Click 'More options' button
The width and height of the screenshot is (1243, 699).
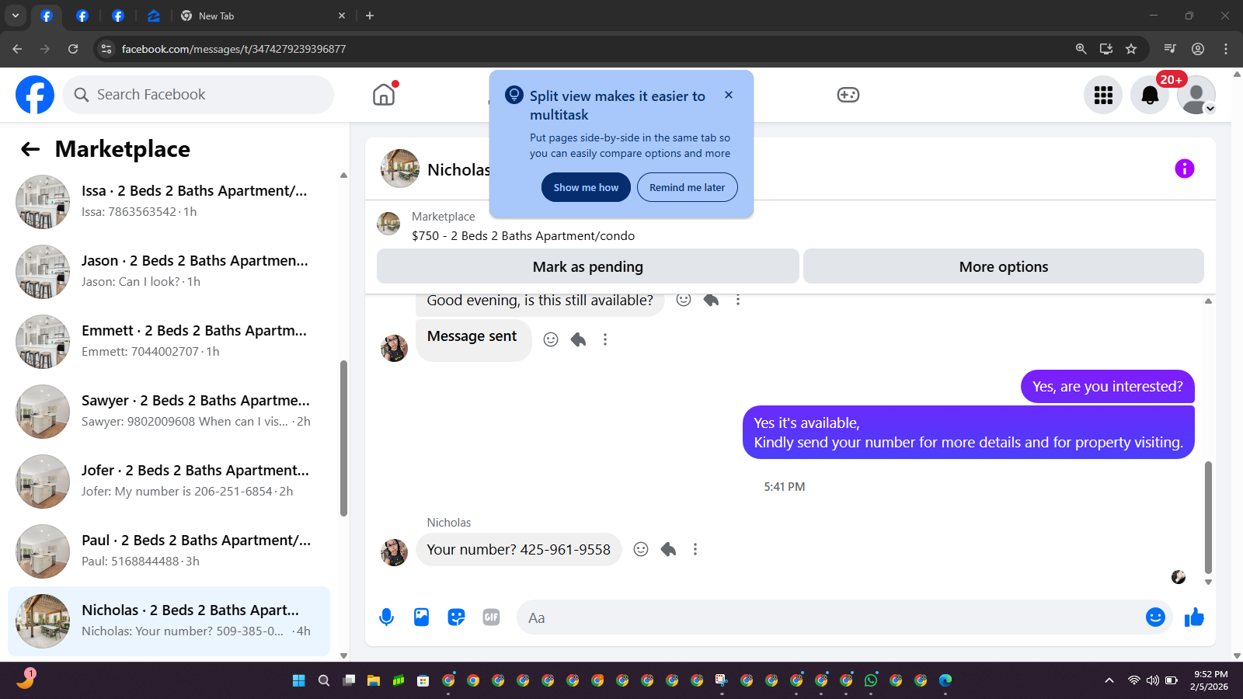pyautogui.click(x=1004, y=266)
